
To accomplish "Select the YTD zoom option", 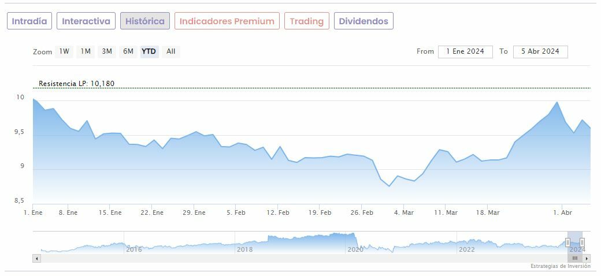I will point(149,51).
